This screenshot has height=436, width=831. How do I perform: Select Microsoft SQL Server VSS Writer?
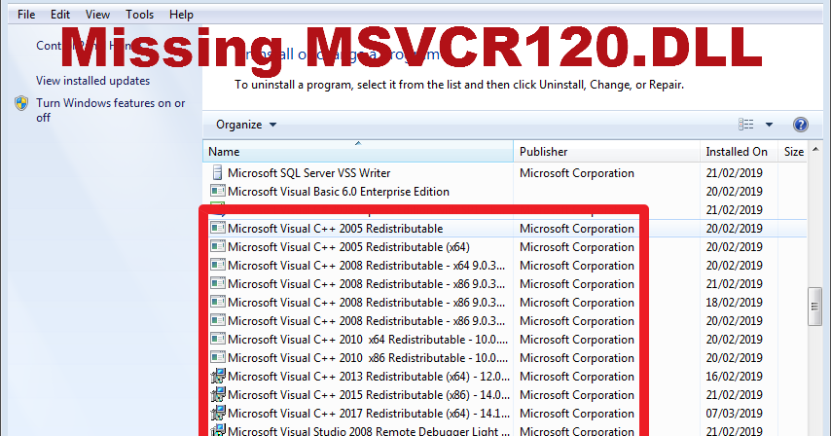(309, 172)
